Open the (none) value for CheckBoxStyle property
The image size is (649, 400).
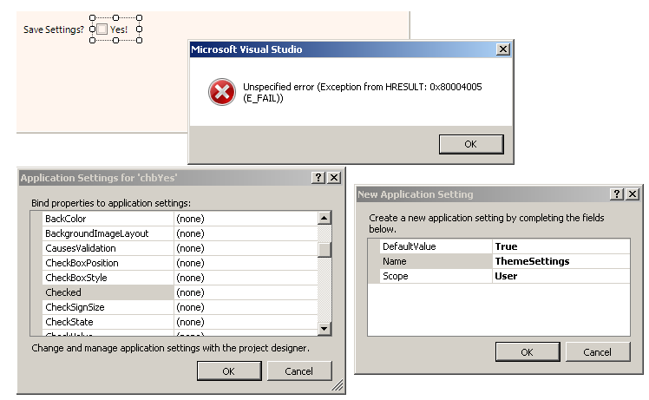pos(246,278)
